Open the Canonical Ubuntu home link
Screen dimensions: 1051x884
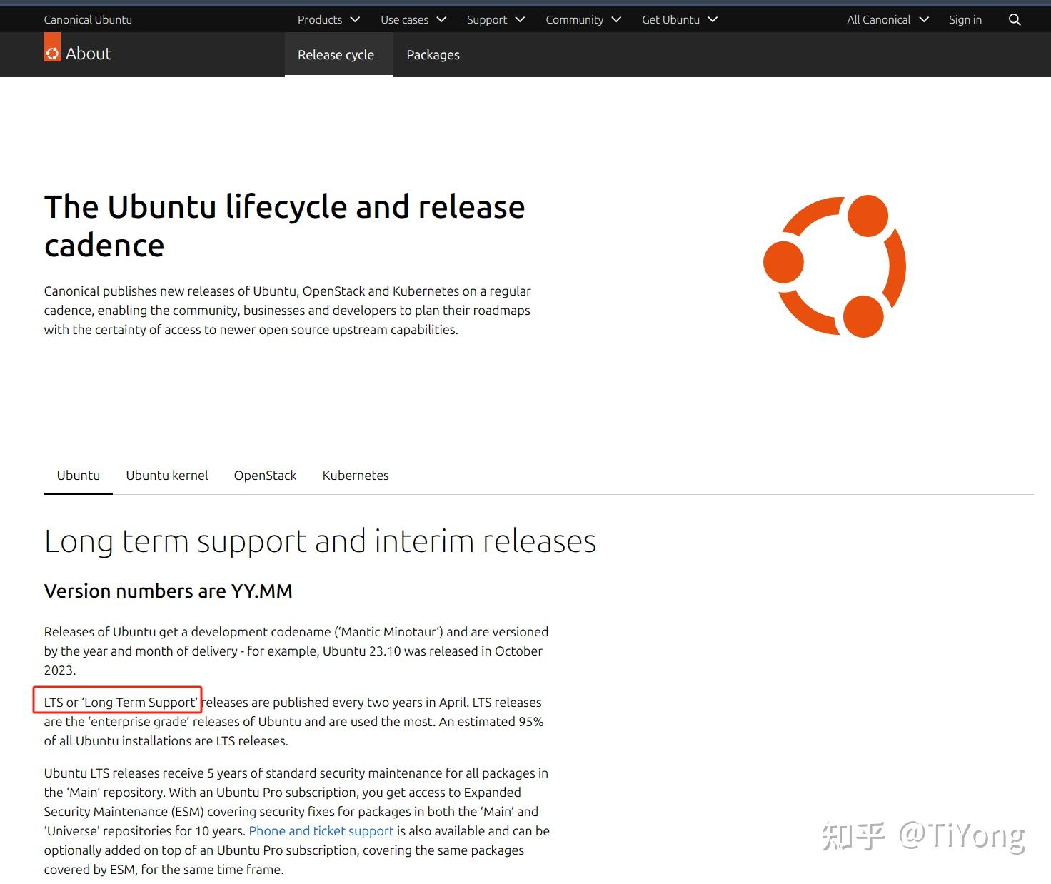(88, 19)
